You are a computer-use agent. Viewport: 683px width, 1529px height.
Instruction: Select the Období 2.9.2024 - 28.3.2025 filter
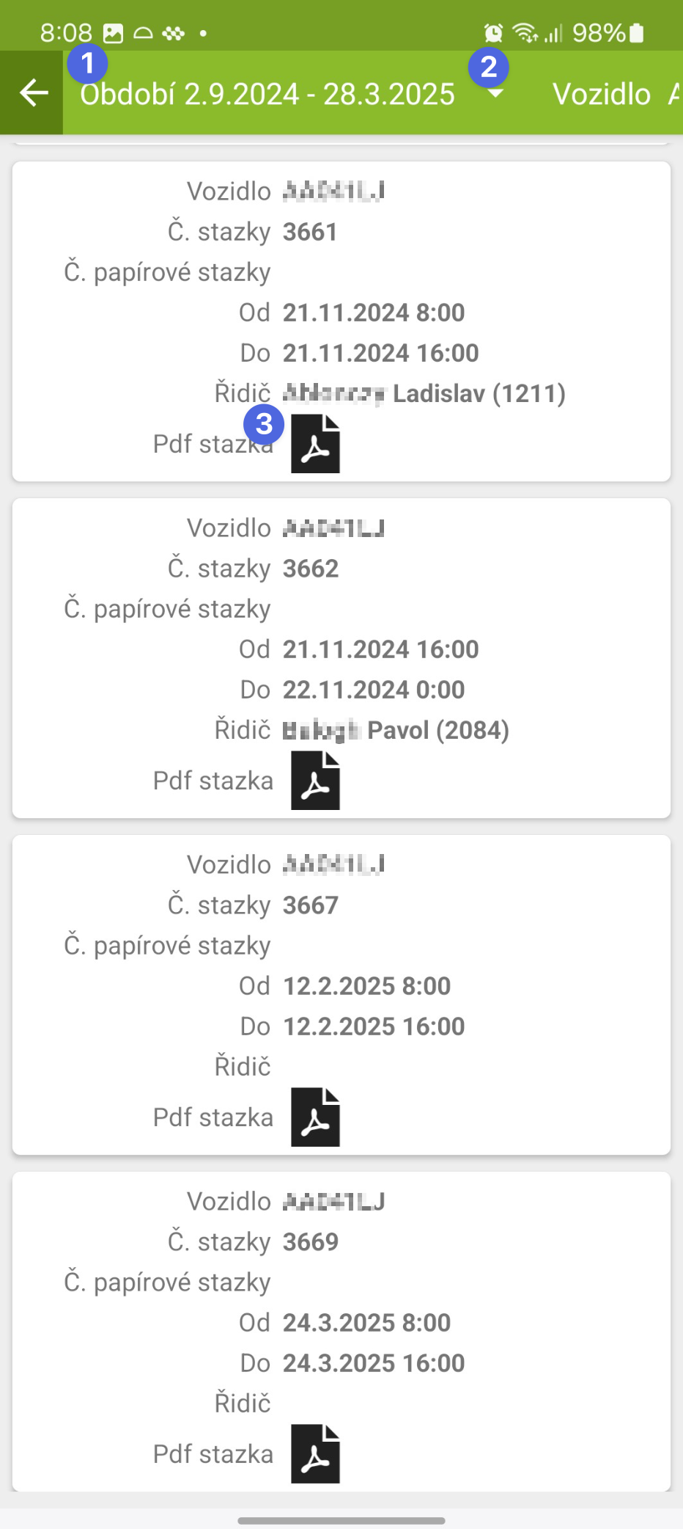click(267, 95)
